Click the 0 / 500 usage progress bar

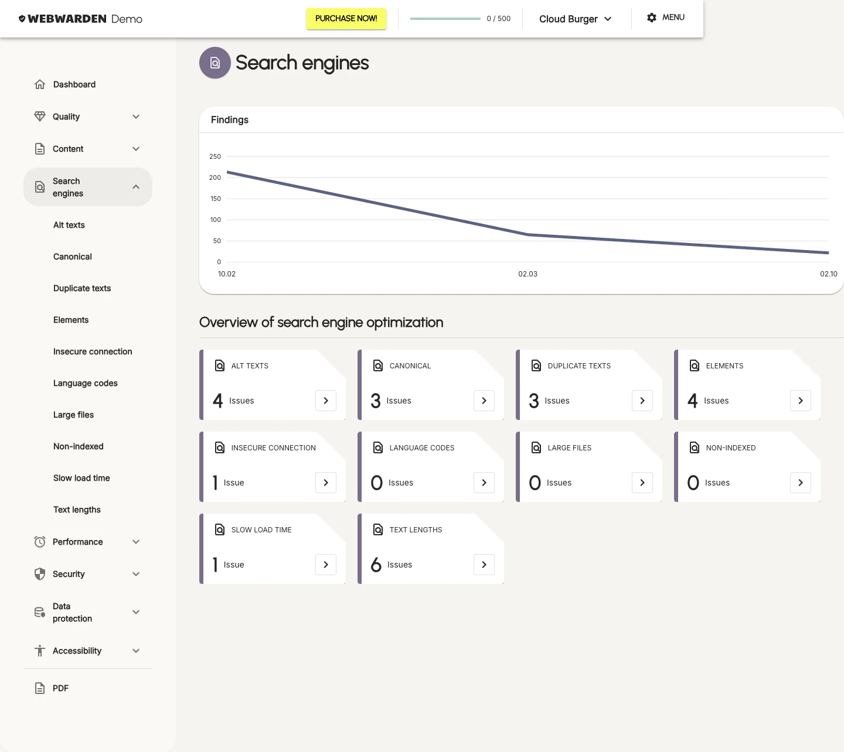point(445,19)
